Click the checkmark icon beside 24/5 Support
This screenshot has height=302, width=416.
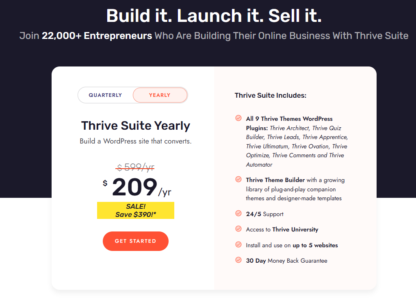pyautogui.click(x=238, y=213)
